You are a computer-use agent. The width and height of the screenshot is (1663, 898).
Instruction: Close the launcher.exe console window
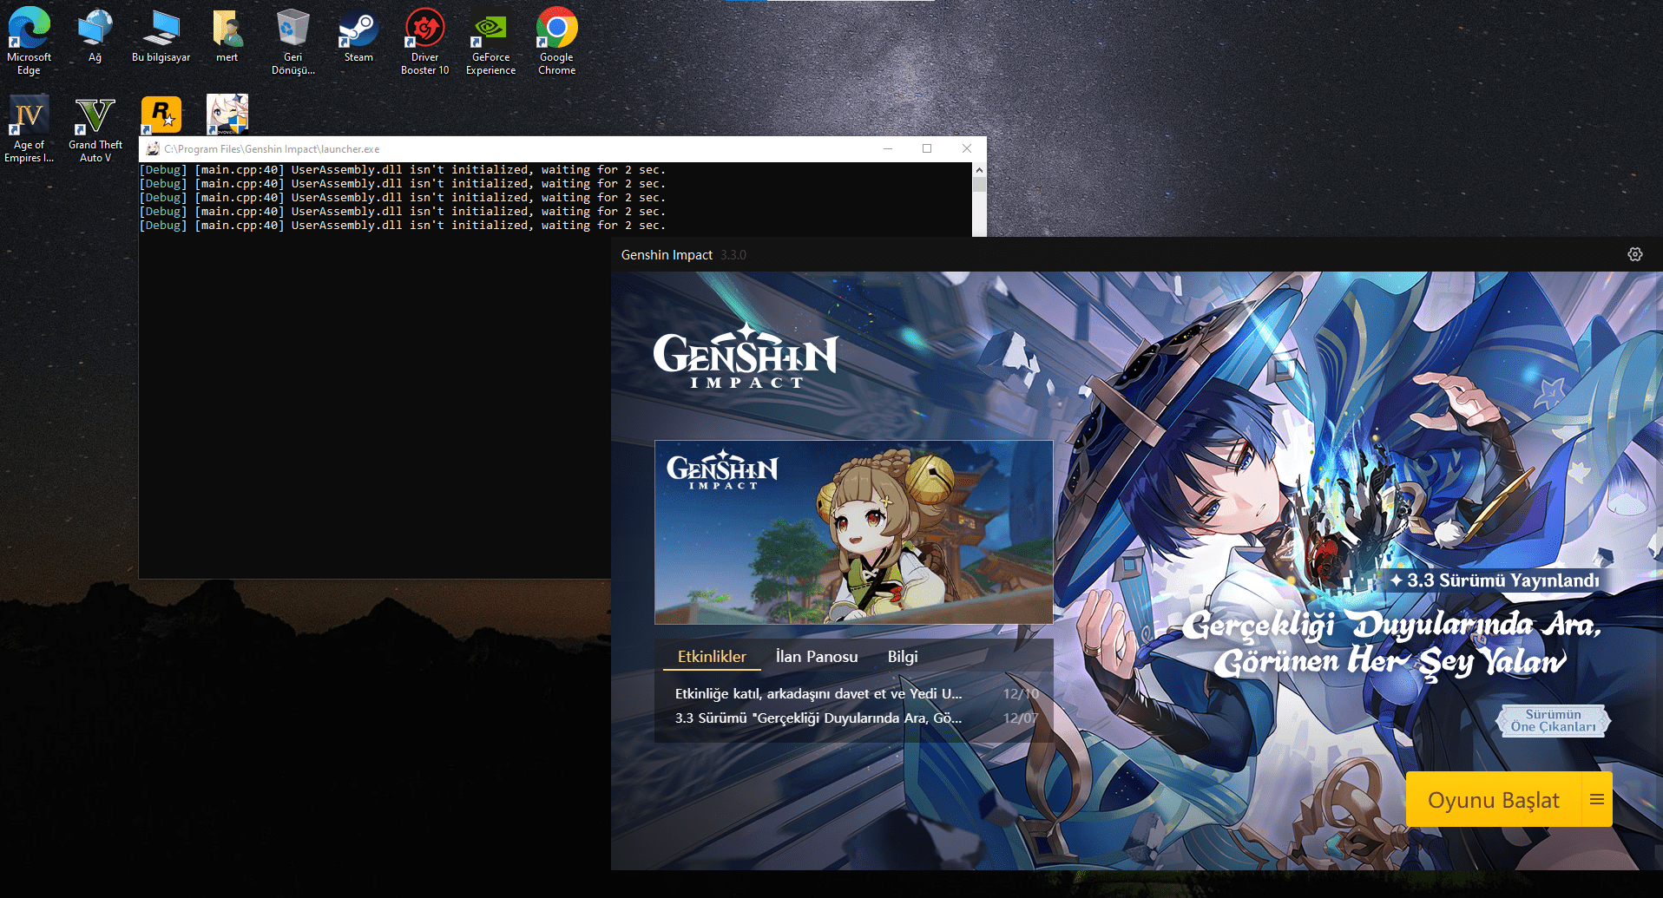tap(967, 148)
